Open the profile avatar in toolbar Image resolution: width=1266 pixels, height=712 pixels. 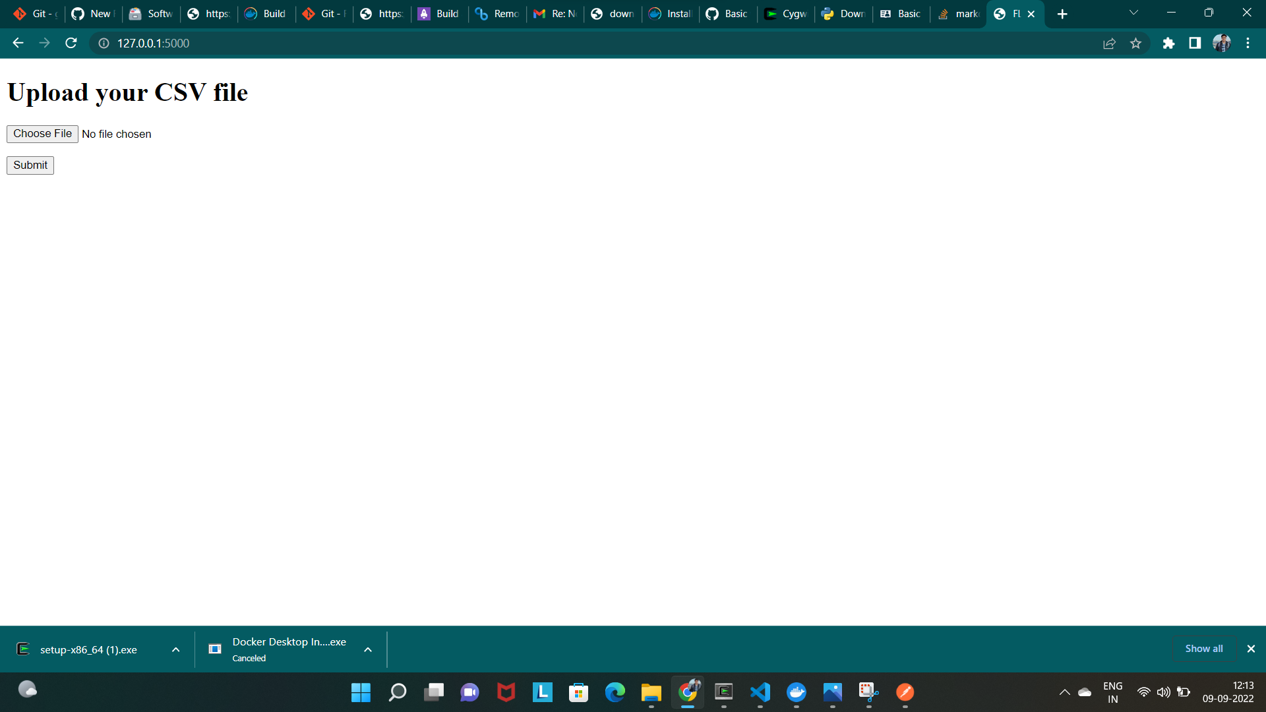click(x=1221, y=44)
